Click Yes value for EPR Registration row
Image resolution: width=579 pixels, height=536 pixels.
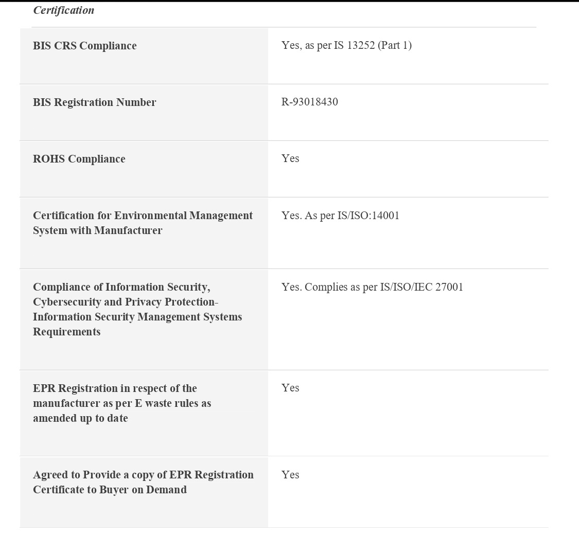pos(290,388)
